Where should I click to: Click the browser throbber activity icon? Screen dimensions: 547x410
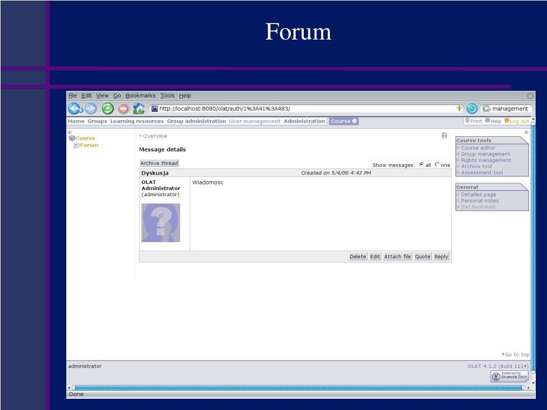pyautogui.click(x=530, y=96)
